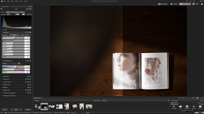The height and width of the screenshot is (114, 204).
Task: Expand the Output Color Space group
Action: [x=2, y=96]
